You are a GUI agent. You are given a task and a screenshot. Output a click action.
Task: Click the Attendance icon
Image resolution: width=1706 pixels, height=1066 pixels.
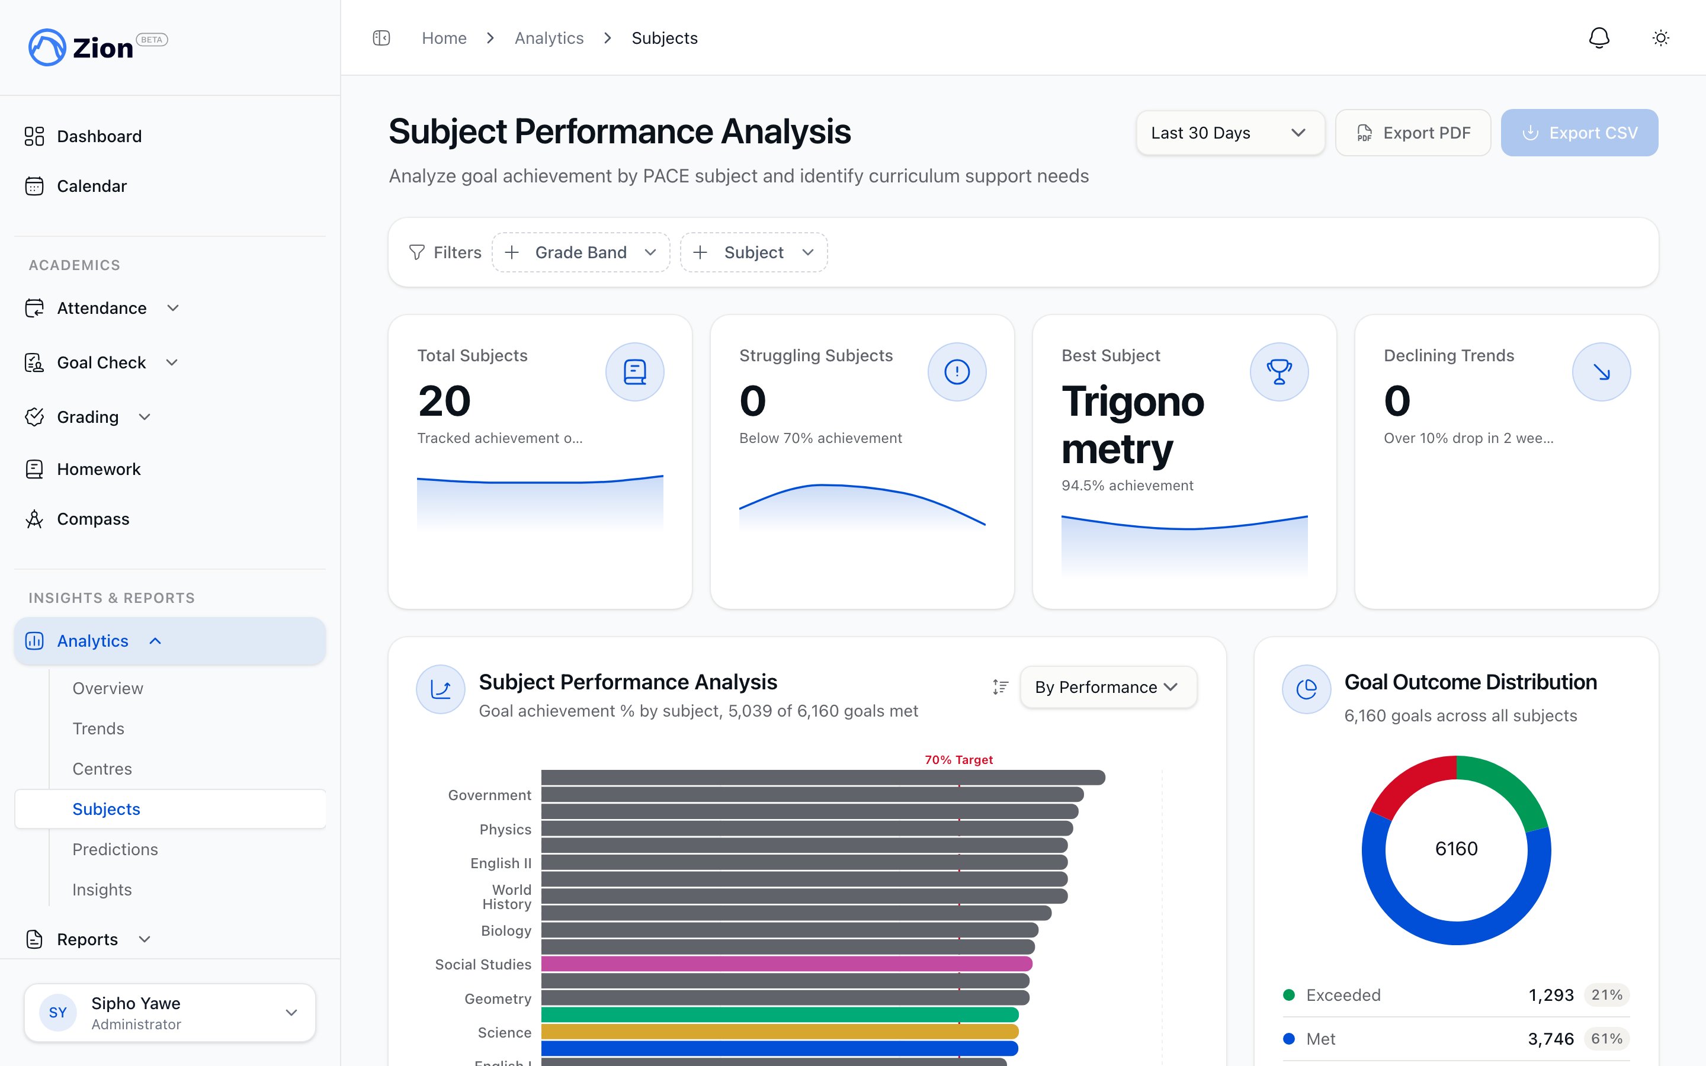coord(34,308)
